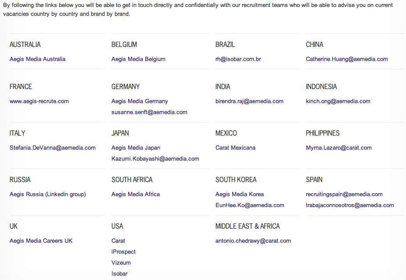The width and height of the screenshot is (406, 280).
Task: Email birendra.raj@aemedia.com for India
Action: tap(249, 101)
